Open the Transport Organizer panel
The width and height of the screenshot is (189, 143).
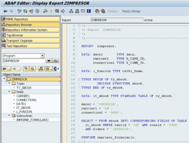[31, 41]
